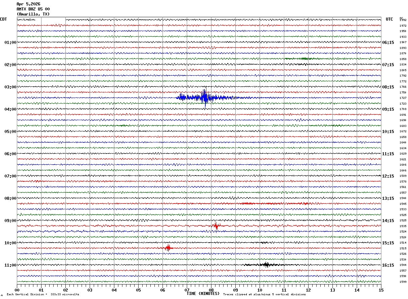This screenshot has width=408, height=299.
Task: Click the 13:15 UTC time label
Action: click(388, 198)
